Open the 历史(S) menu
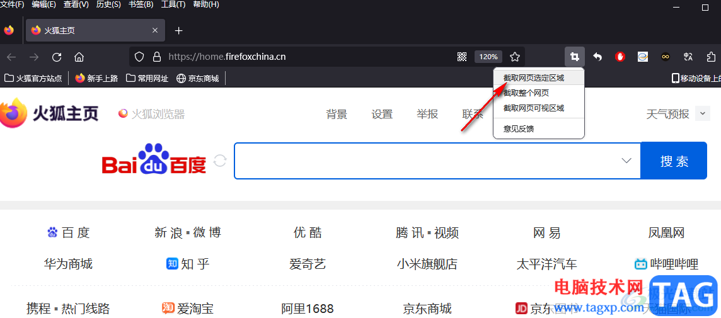This screenshot has height=318, width=721. pos(108,4)
